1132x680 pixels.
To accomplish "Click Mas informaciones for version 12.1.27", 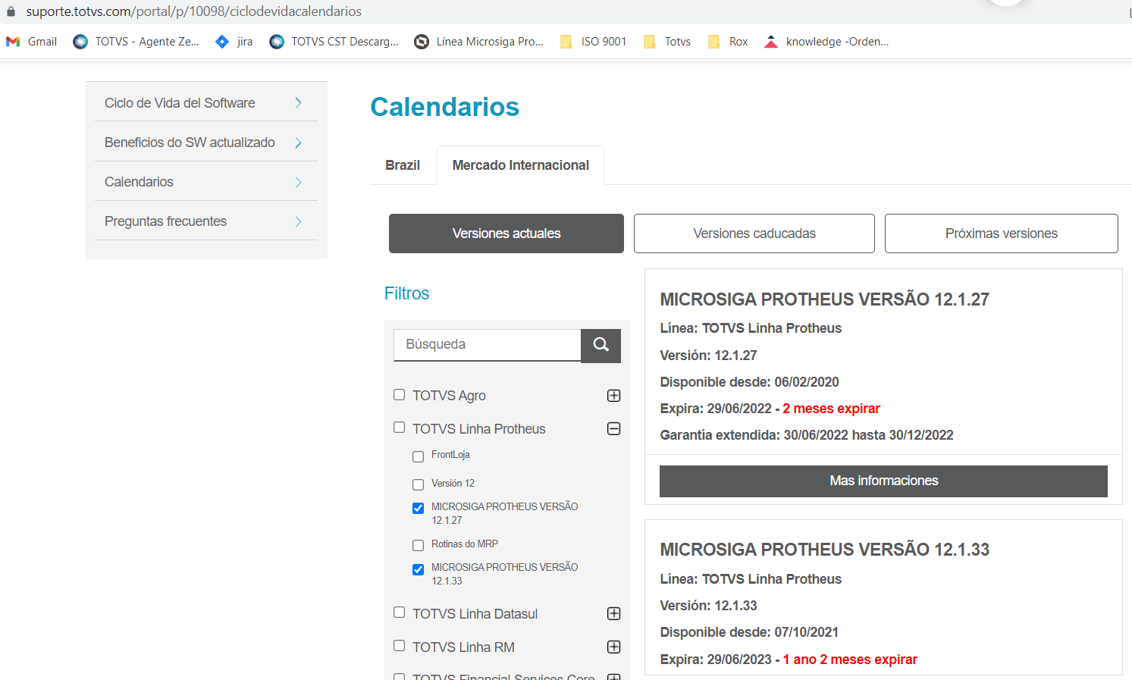I will coord(883,481).
